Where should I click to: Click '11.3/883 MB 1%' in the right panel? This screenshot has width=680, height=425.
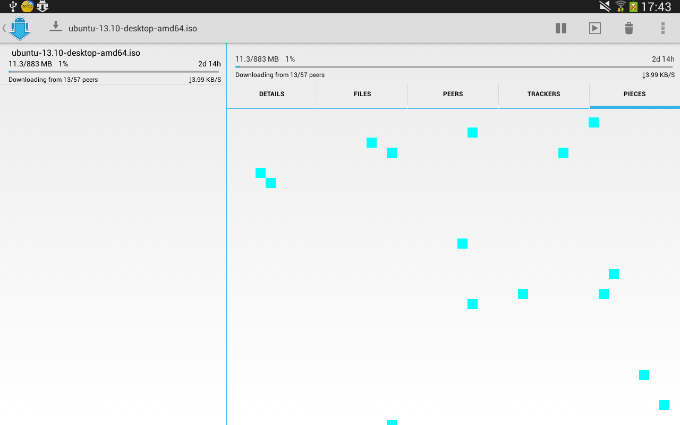point(265,59)
